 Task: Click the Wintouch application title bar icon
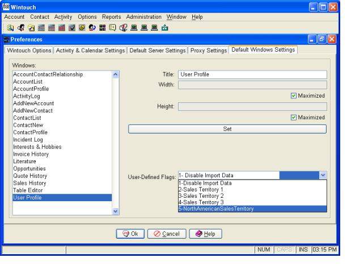(6, 7)
